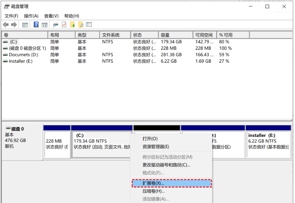Click the drive icon next to (C:)
295x203 pixels.
(5, 42)
